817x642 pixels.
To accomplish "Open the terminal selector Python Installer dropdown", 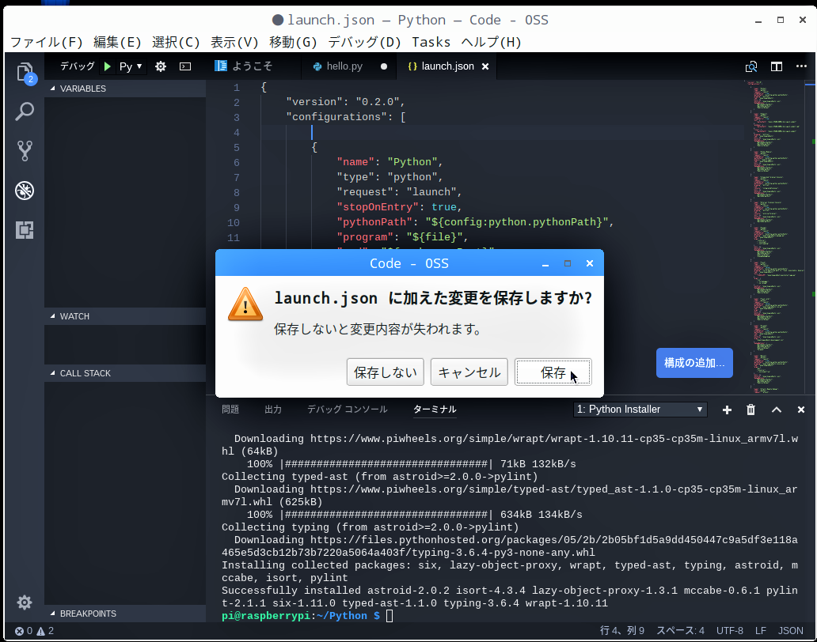I will click(x=640, y=410).
